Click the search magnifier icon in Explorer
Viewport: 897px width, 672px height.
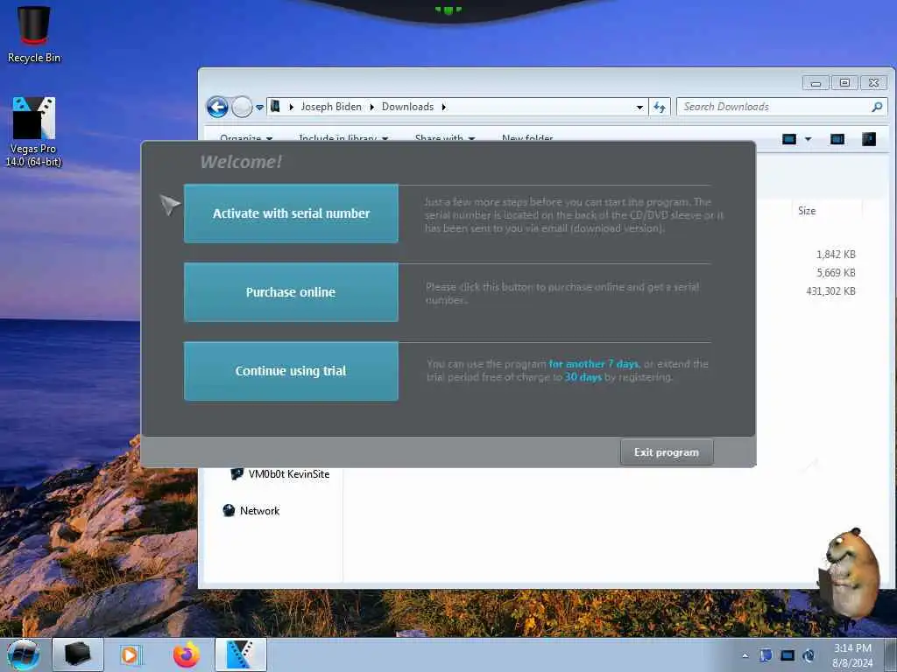tap(877, 107)
